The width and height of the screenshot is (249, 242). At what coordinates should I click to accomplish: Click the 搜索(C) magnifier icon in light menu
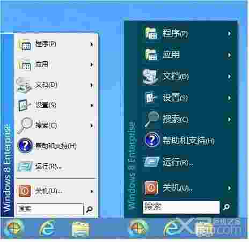pyautogui.click(x=25, y=125)
